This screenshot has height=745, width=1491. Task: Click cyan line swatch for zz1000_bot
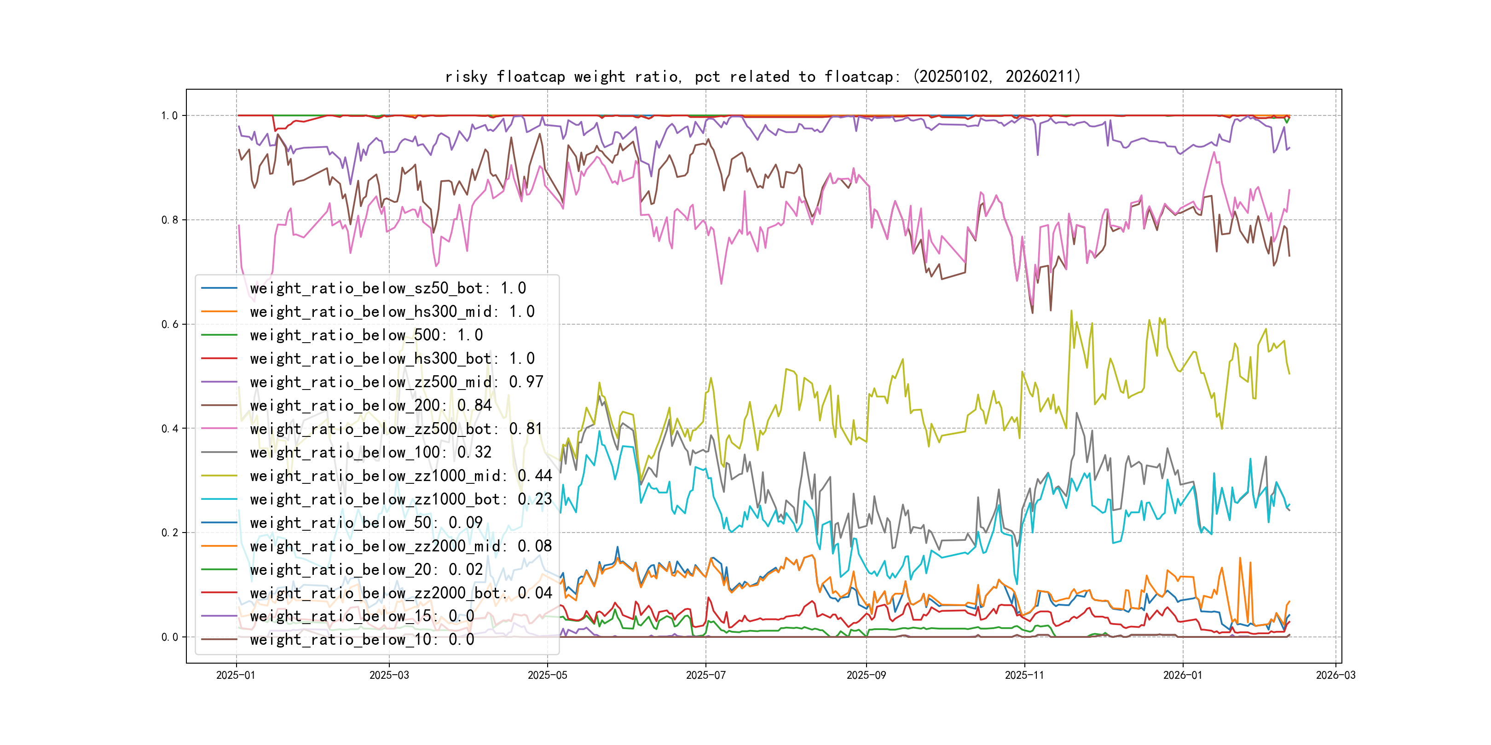(219, 499)
